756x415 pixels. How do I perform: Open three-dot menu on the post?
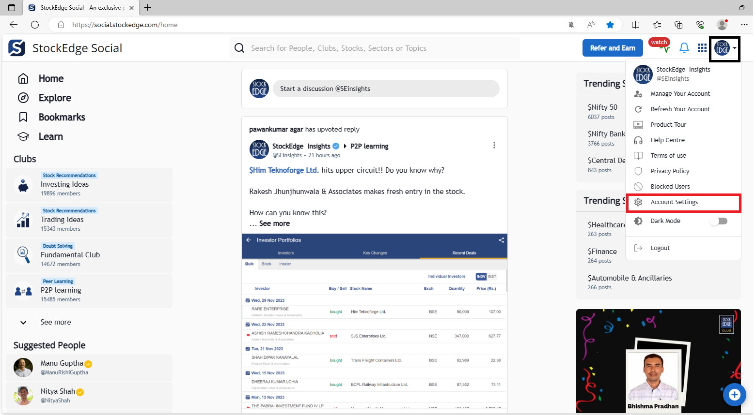click(x=494, y=145)
